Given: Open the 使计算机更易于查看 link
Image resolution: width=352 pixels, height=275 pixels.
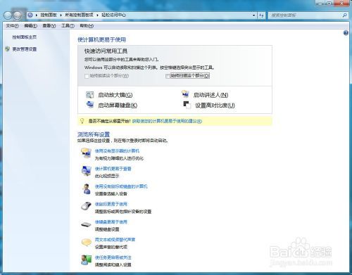Looking at the screenshot, I should tap(113, 169).
